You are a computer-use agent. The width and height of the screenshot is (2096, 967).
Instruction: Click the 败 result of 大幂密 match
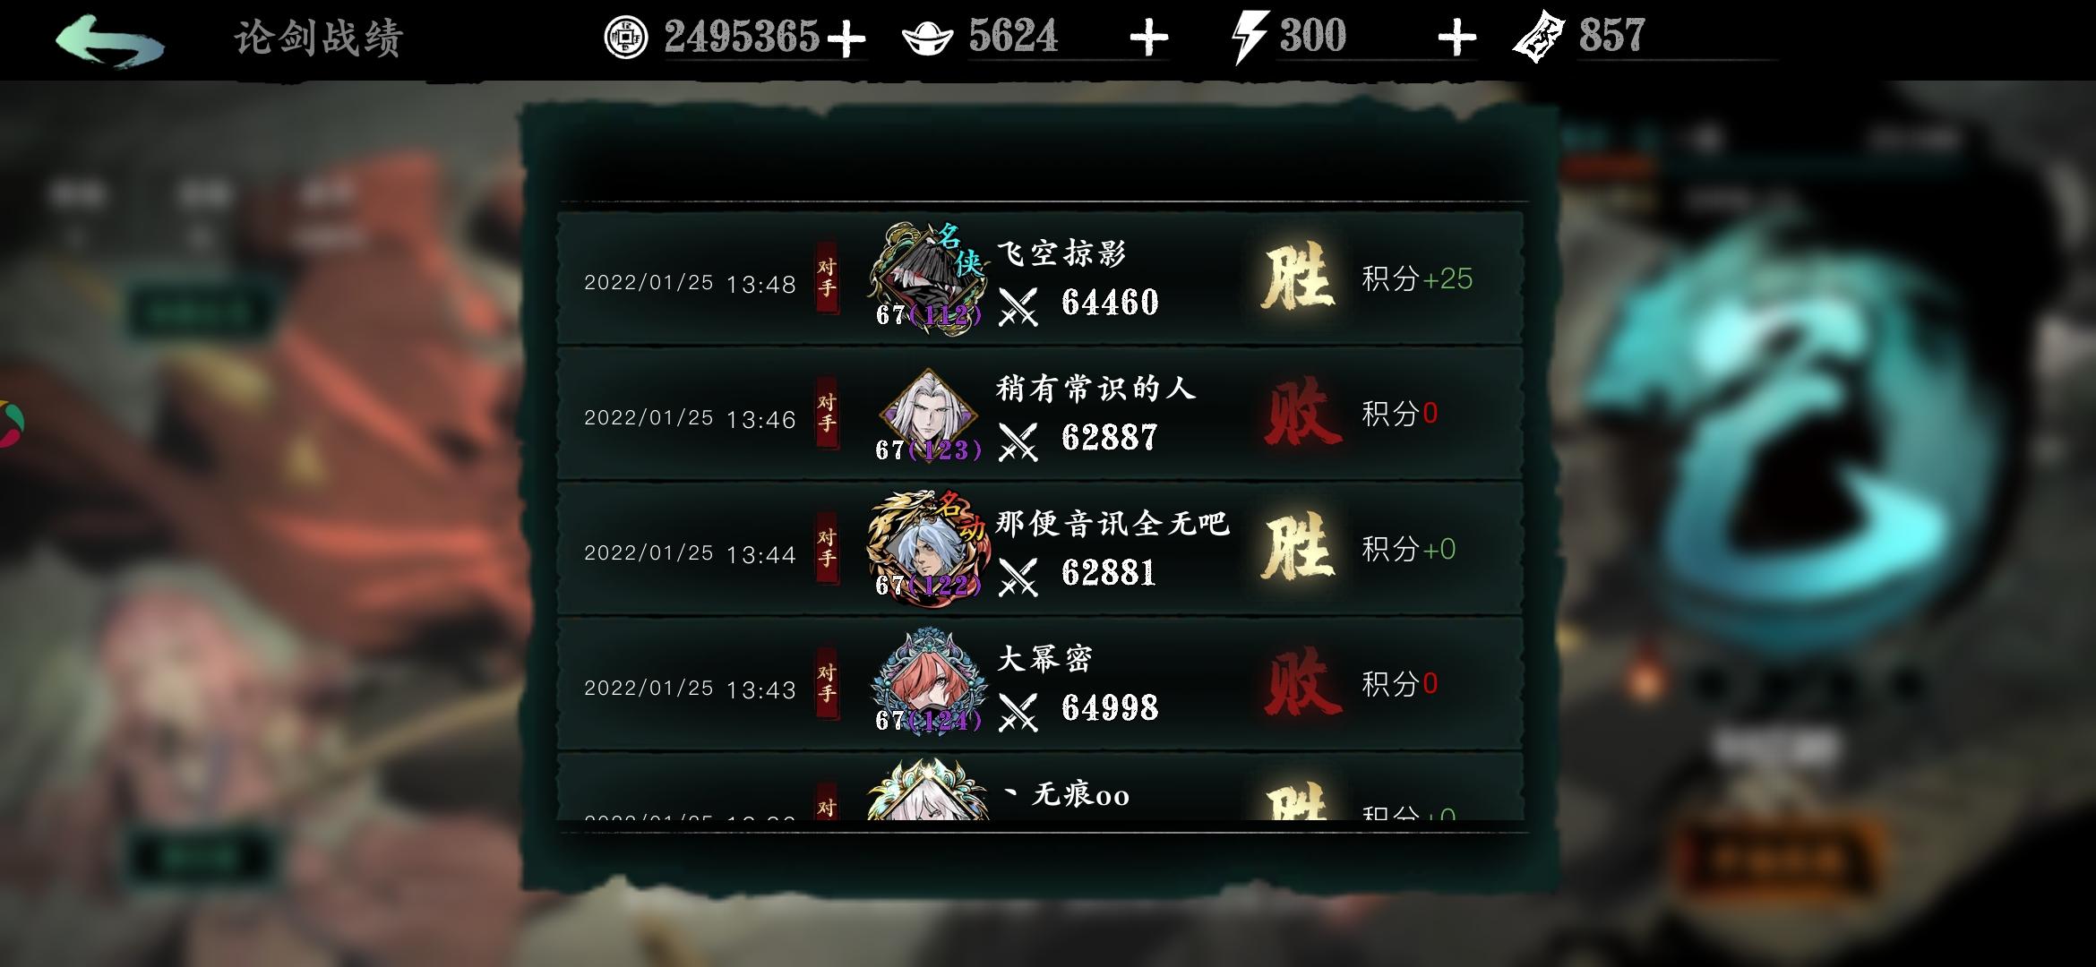click(1301, 683)
